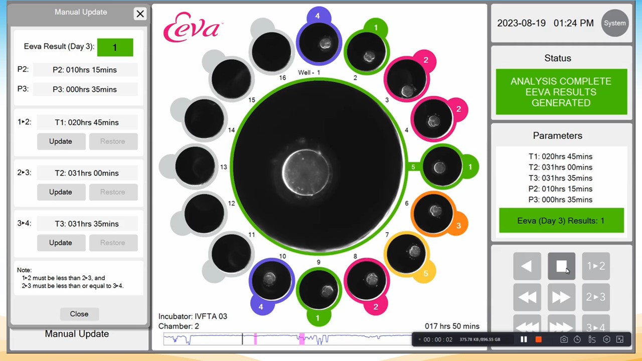Click Update under T1 020hrs 45mins
The image size is (642, 361).
(x=61, y=141)
